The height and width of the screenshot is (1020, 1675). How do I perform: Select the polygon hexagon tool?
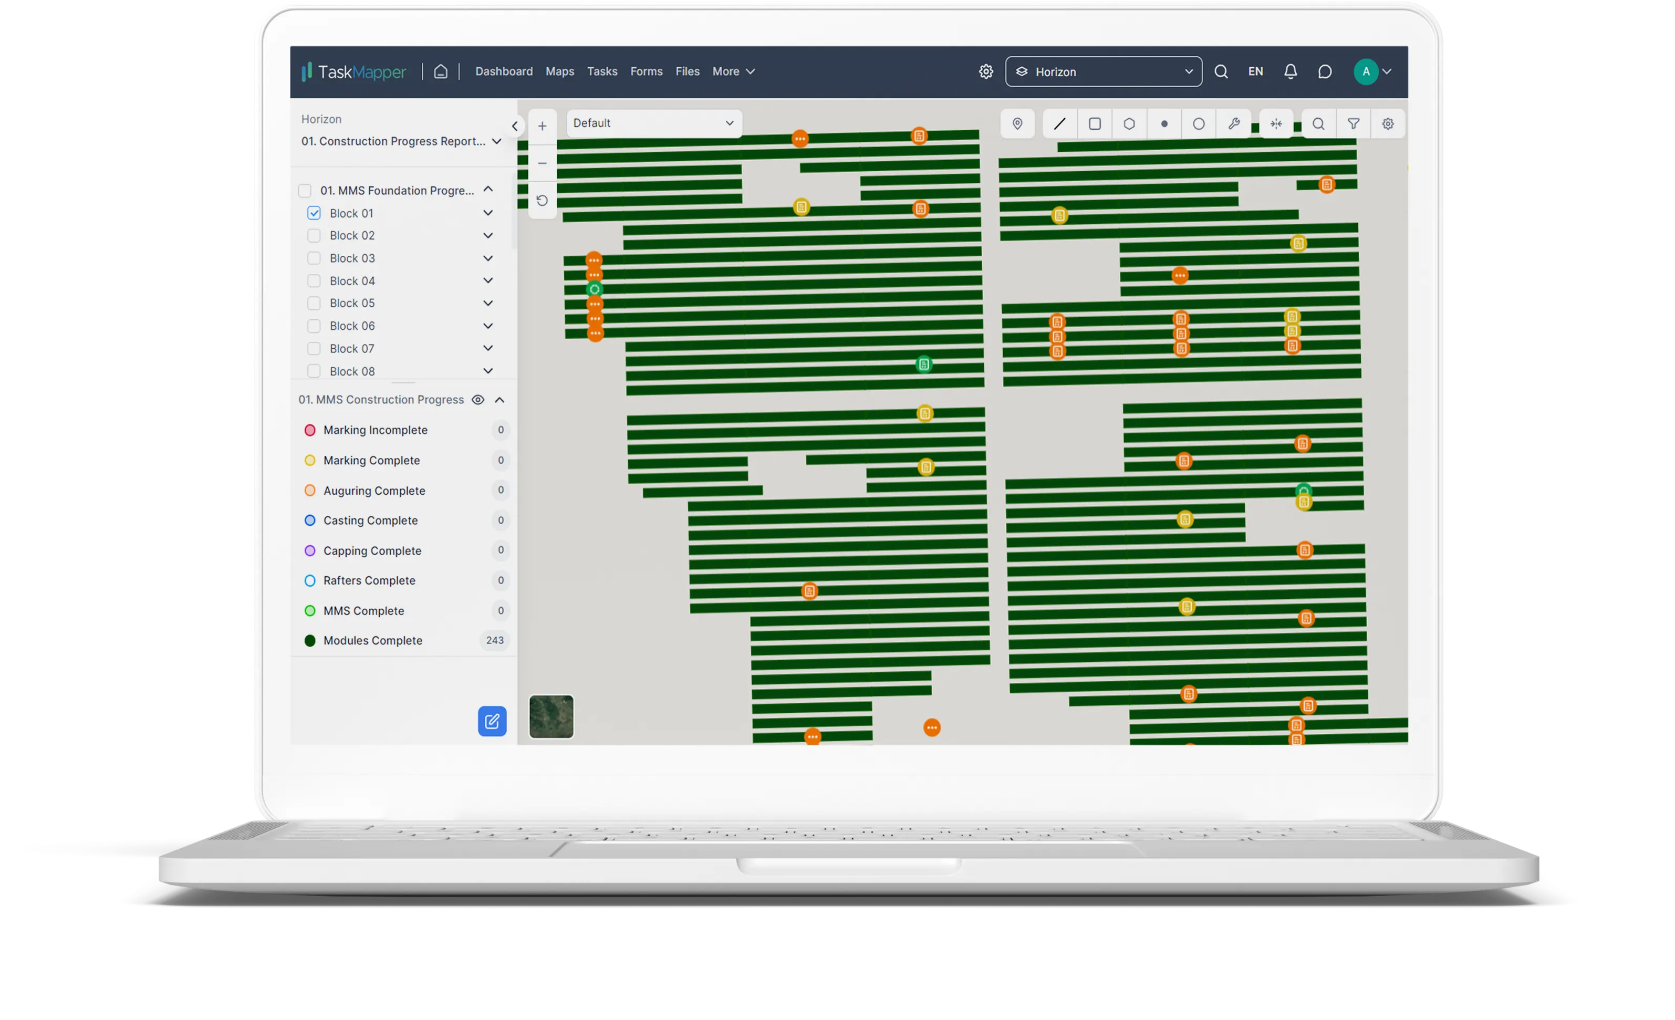point(1129,124)
